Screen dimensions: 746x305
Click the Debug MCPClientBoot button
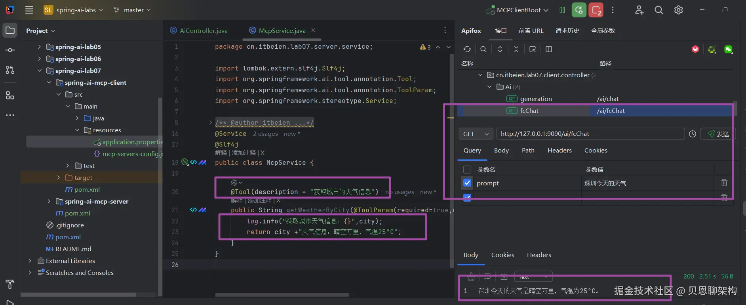[579, 10]
